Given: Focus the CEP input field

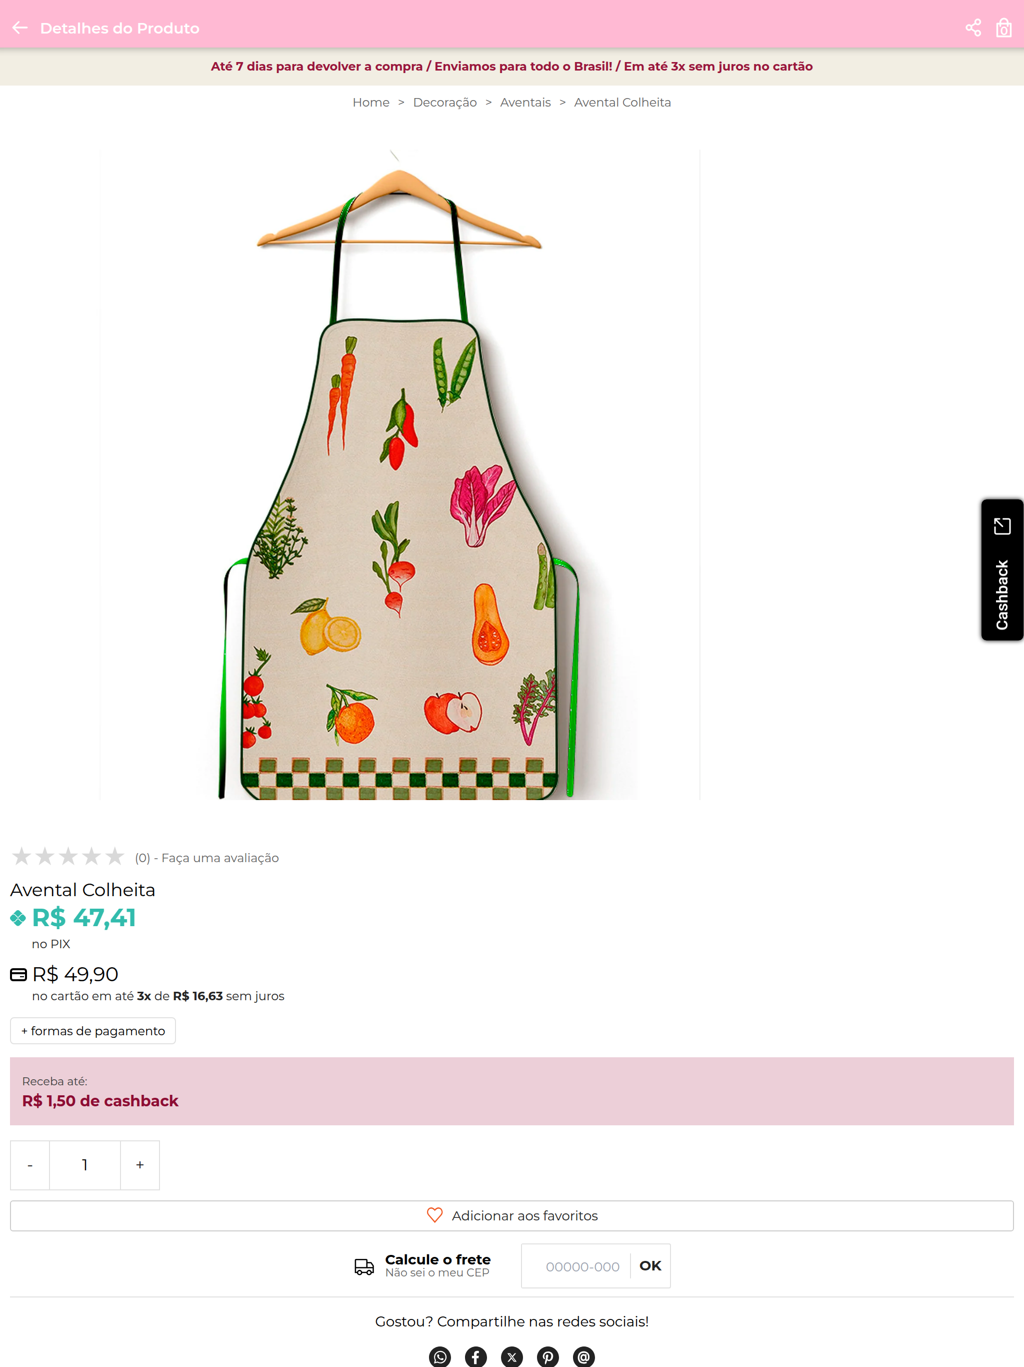Looking at the screenshot, I should [x=582, y=1266].
